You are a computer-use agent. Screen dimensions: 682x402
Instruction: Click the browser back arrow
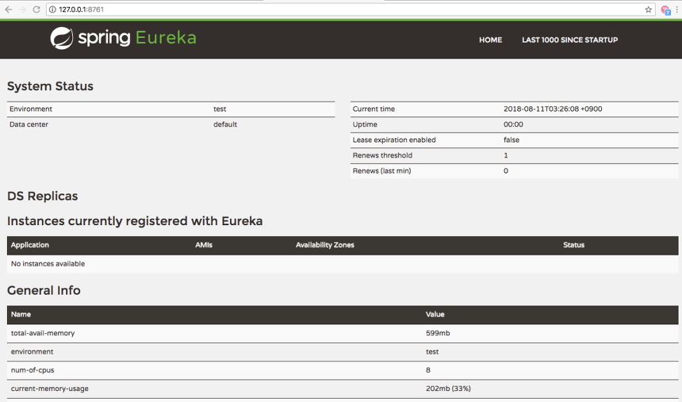pos(8,10)
